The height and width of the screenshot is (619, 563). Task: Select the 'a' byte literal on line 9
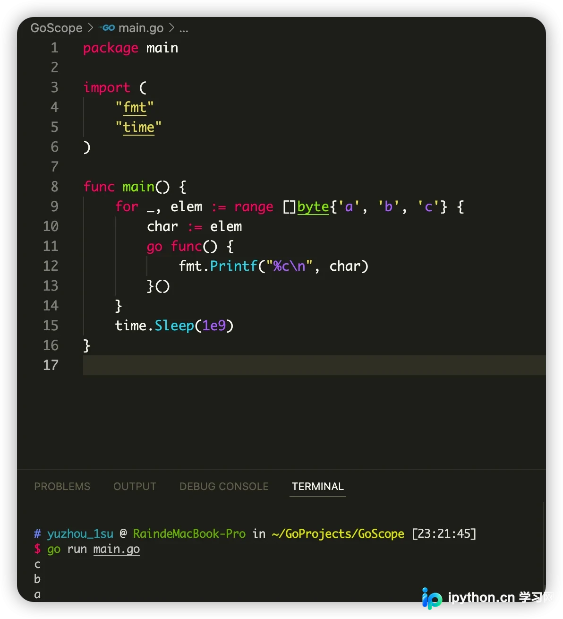(x=349, y=206)
